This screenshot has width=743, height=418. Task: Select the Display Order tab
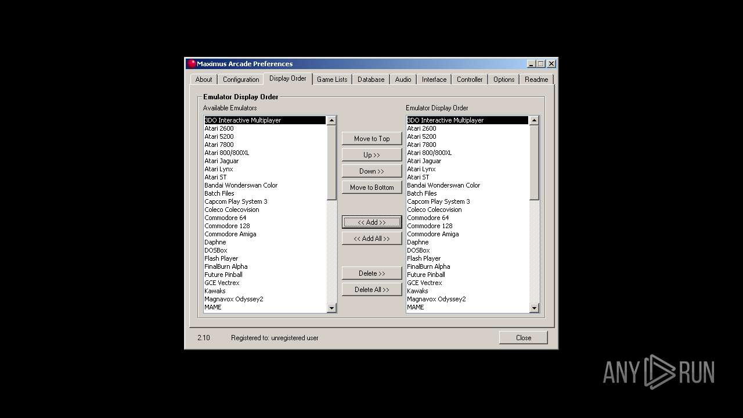[288, 78]
